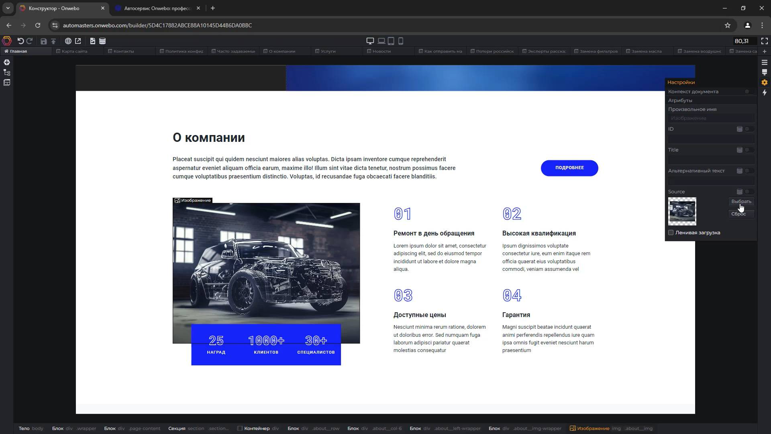This screenshot has height=434, width=771.
Task: Switch to tablet preview mode
Action: [x=390, y=41]
